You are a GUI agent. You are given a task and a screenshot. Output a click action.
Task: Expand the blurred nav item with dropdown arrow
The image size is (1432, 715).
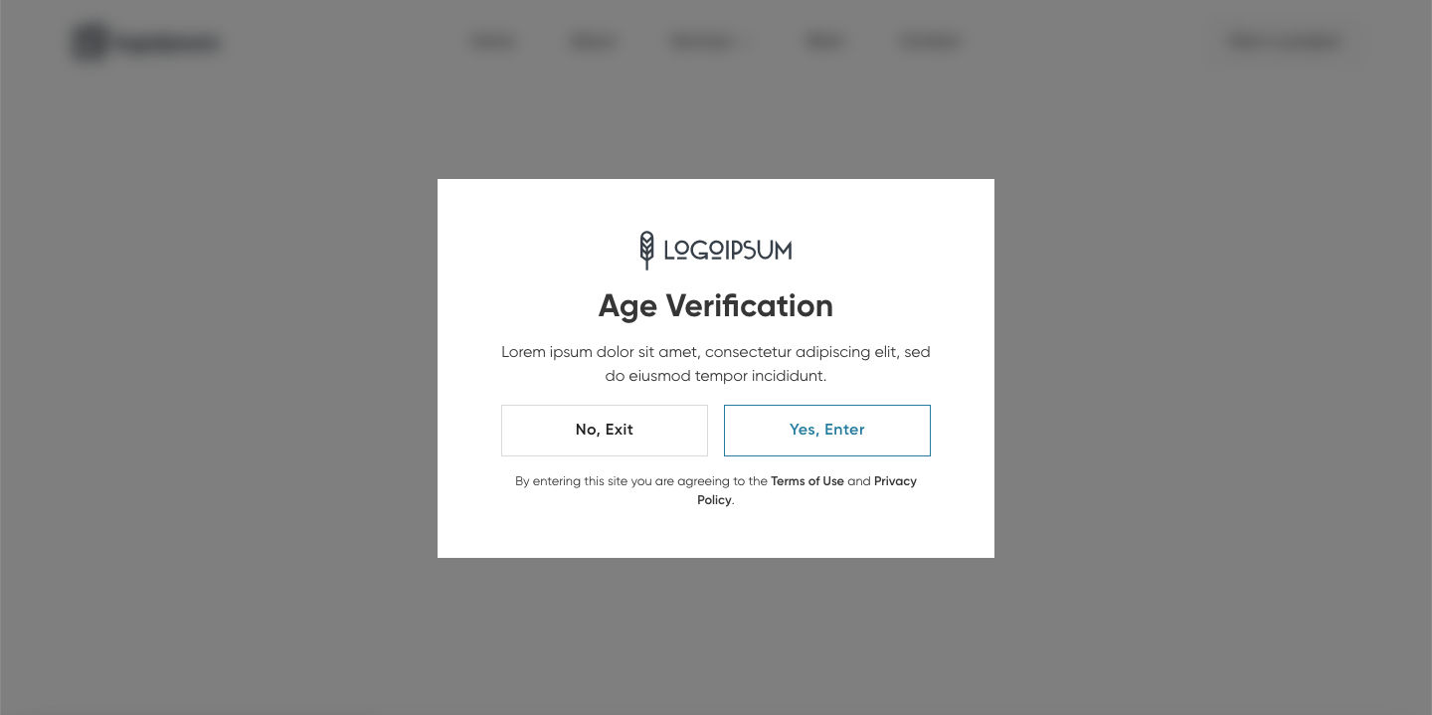coord(704,41)
